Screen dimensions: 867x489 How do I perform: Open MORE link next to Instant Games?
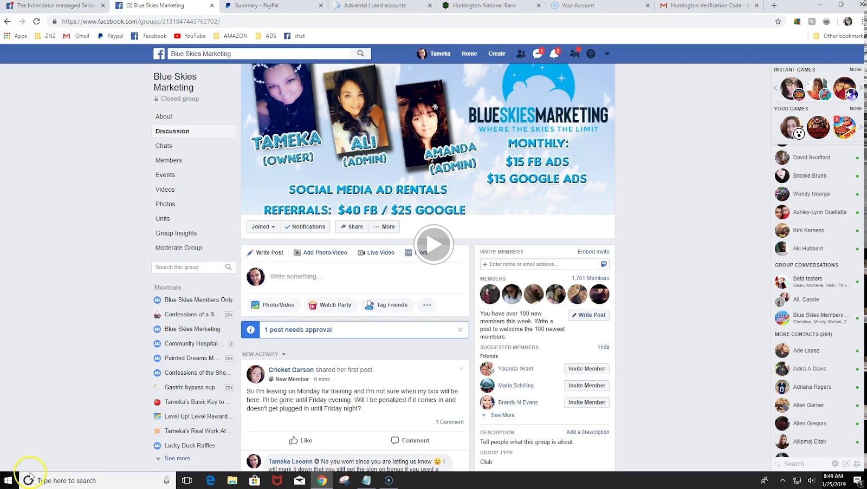point(856,69)
